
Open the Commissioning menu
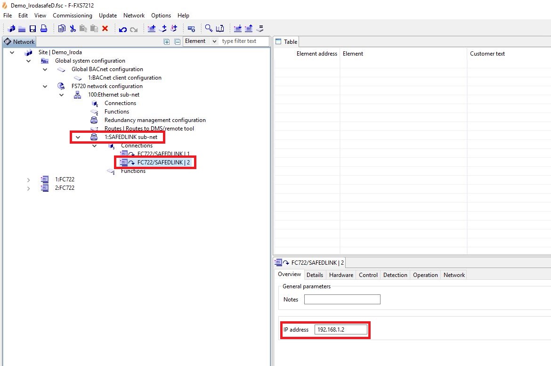(73, 16)
